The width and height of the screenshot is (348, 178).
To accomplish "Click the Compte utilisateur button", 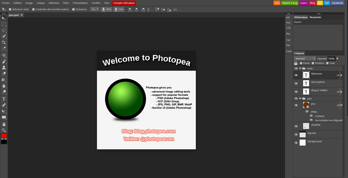I will [124, 3].
